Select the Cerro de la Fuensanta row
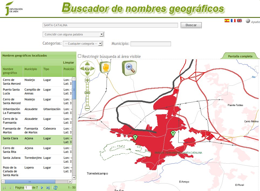The width and height of the screenshot is (260, 191). [x=37, y=121]
